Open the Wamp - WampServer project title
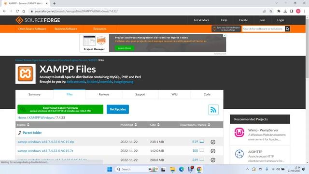The width and height of the screenshot is (309, 174). (263, 130)
